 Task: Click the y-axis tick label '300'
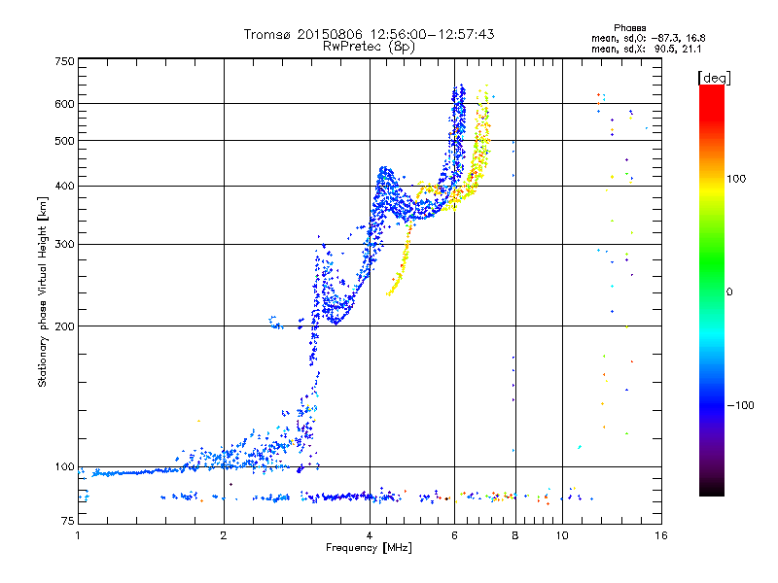64,245
